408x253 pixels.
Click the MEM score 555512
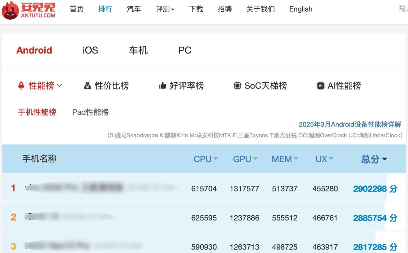[285, 218]
